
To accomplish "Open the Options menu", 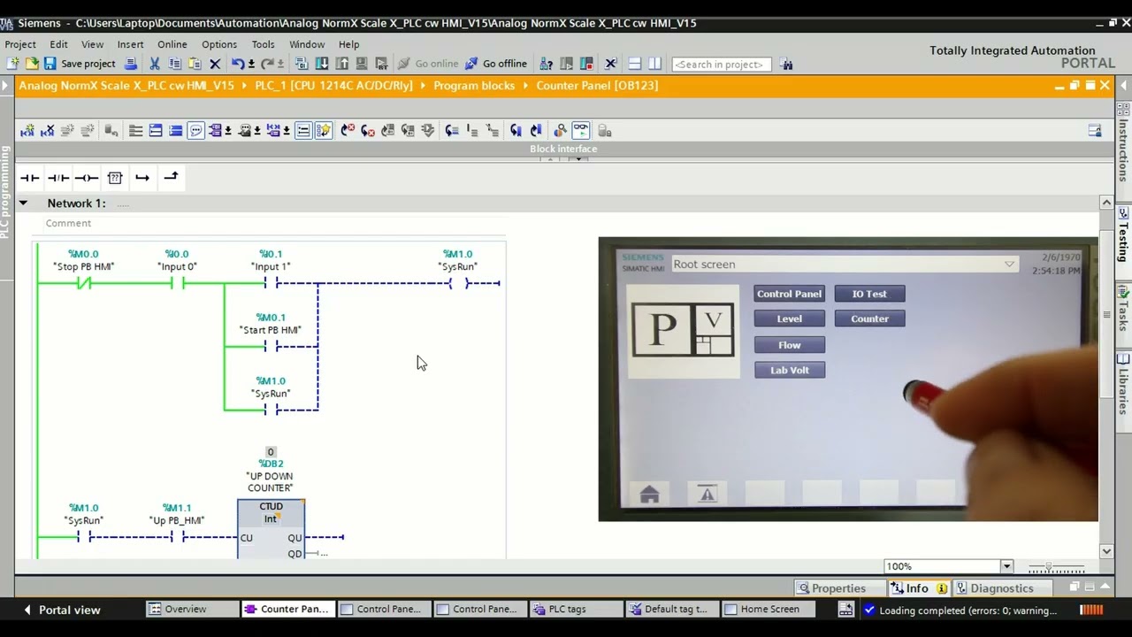I will coord(219,44).
